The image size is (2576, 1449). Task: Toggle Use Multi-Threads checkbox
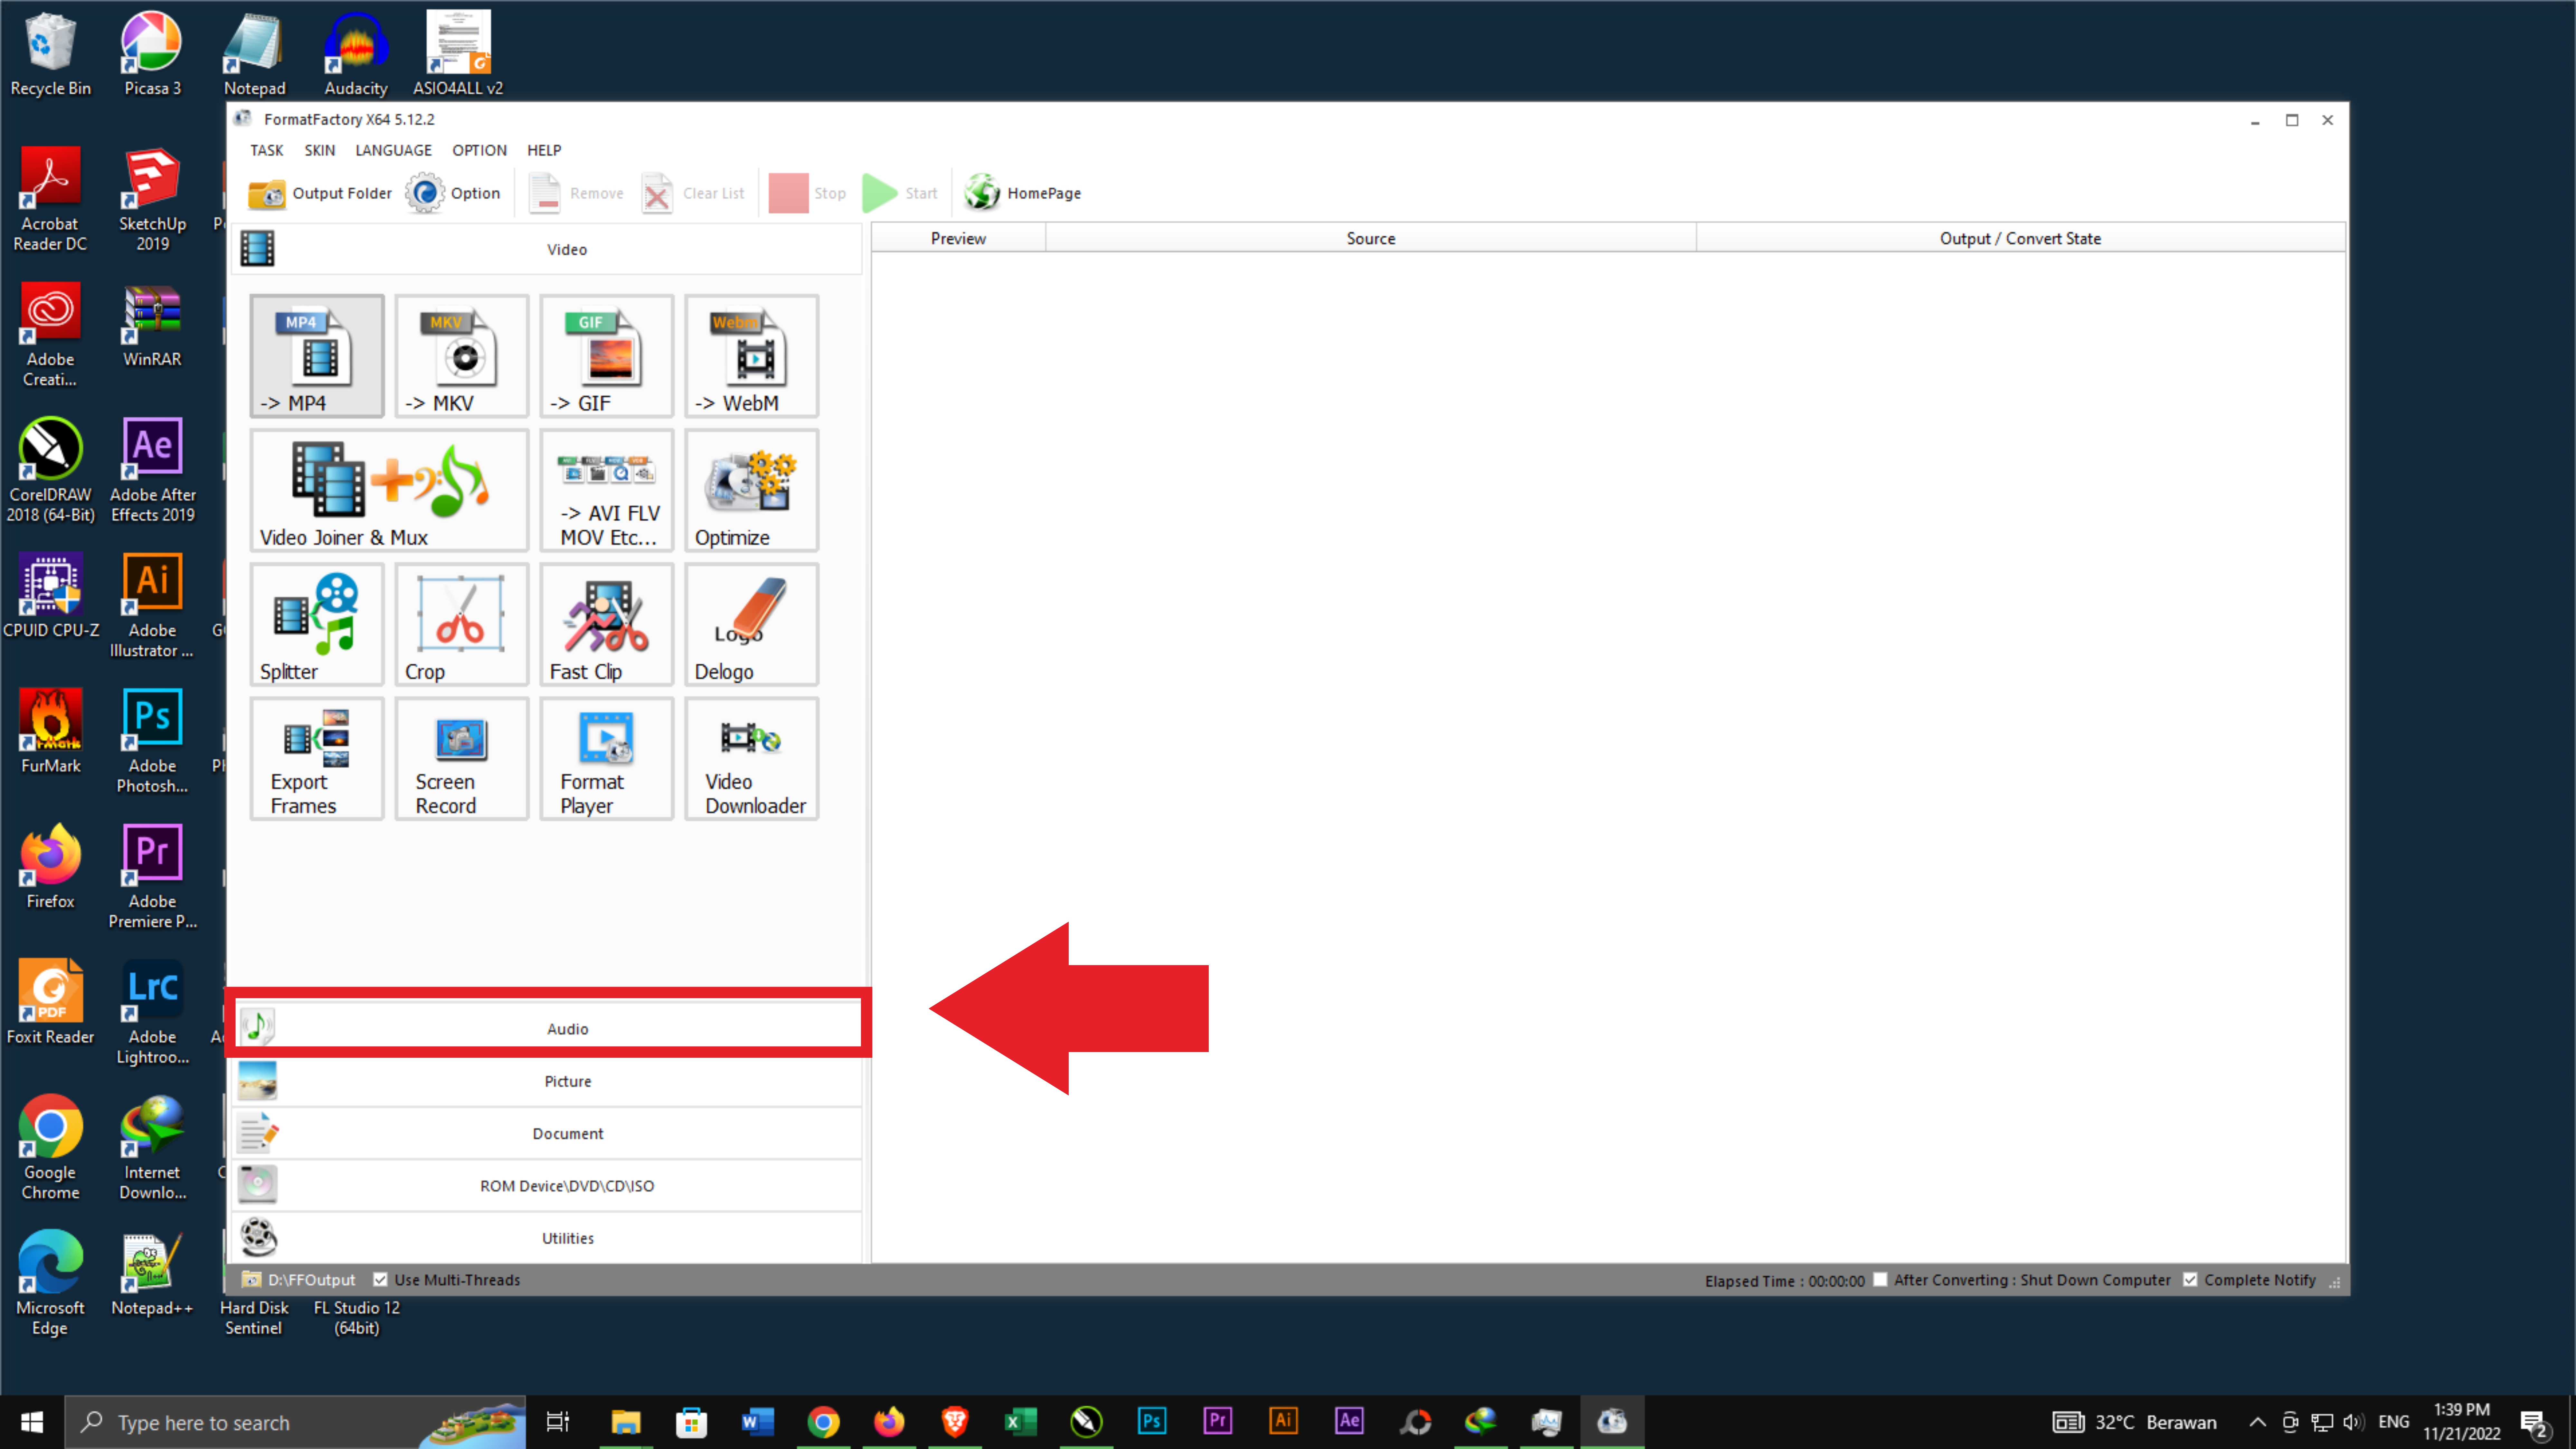pyautogui.click(x=380, y=1280)
